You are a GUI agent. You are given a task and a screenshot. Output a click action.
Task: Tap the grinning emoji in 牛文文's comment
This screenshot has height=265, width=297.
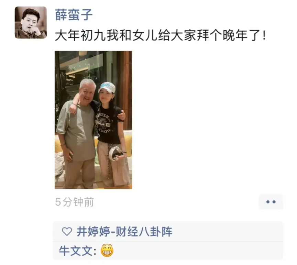pyautogui.click(x=107, y=251)
